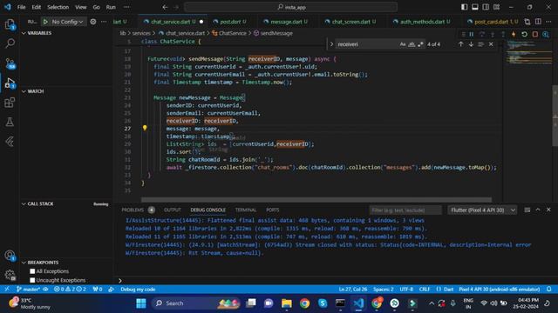Pause the debug session
Image resolution: width=558 pixels, height=313 pixels.
coord(471,34)
